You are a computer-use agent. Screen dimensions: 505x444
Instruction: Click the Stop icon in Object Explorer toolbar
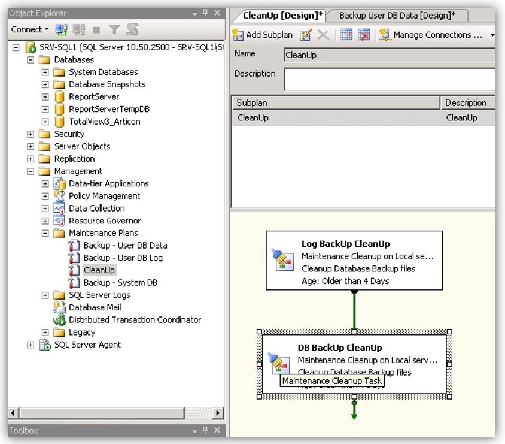pos(96,30)
